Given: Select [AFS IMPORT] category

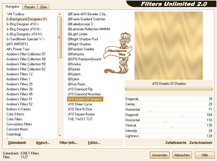Looking at the screenshot, I should pos(17,44).
